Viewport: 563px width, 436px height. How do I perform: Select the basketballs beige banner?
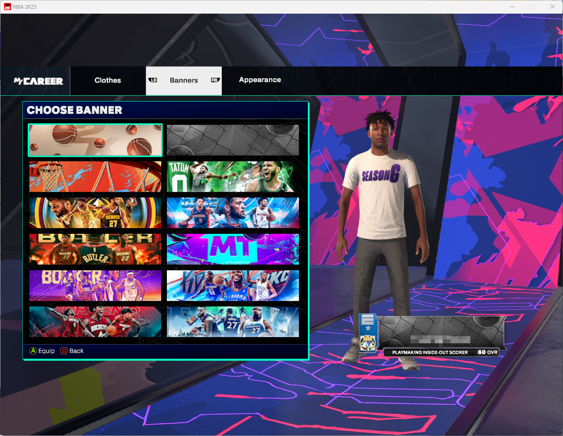pos(95,140)
